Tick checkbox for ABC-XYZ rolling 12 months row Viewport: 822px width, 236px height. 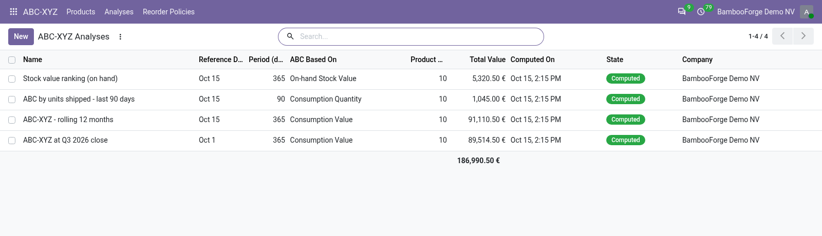[x=12, y=120]
